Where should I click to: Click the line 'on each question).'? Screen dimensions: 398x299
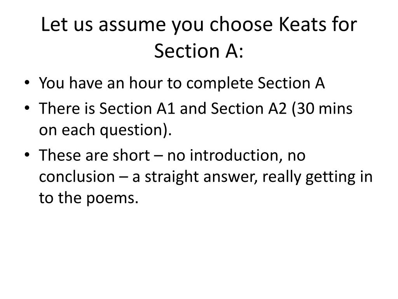105,130
